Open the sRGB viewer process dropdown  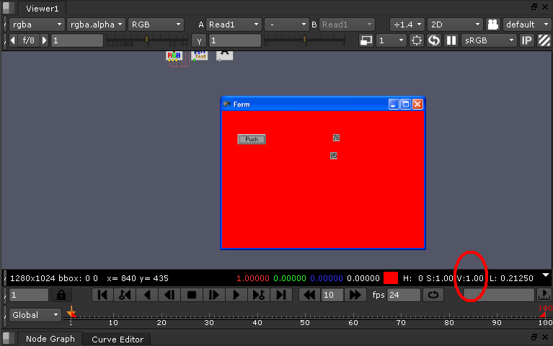click(489, 40)
